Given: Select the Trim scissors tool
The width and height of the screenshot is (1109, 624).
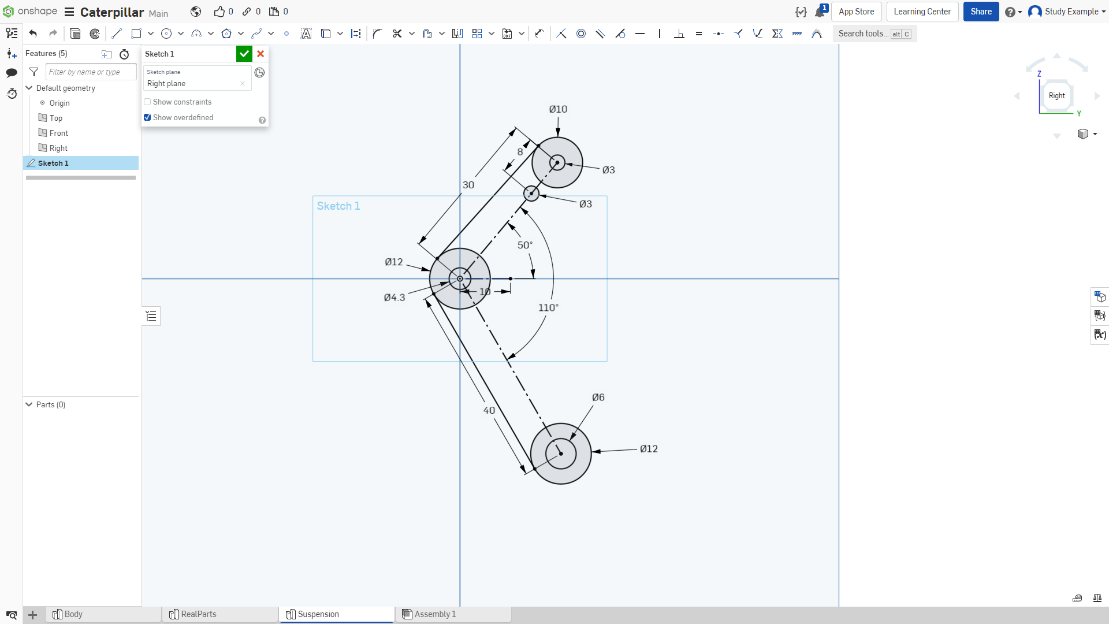Looking at the screenshot, I should (x=397, y=34).
